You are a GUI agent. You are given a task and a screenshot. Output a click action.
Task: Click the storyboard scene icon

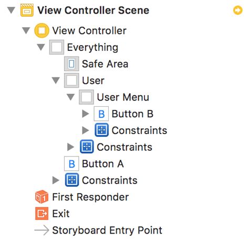tap(27, 10)
